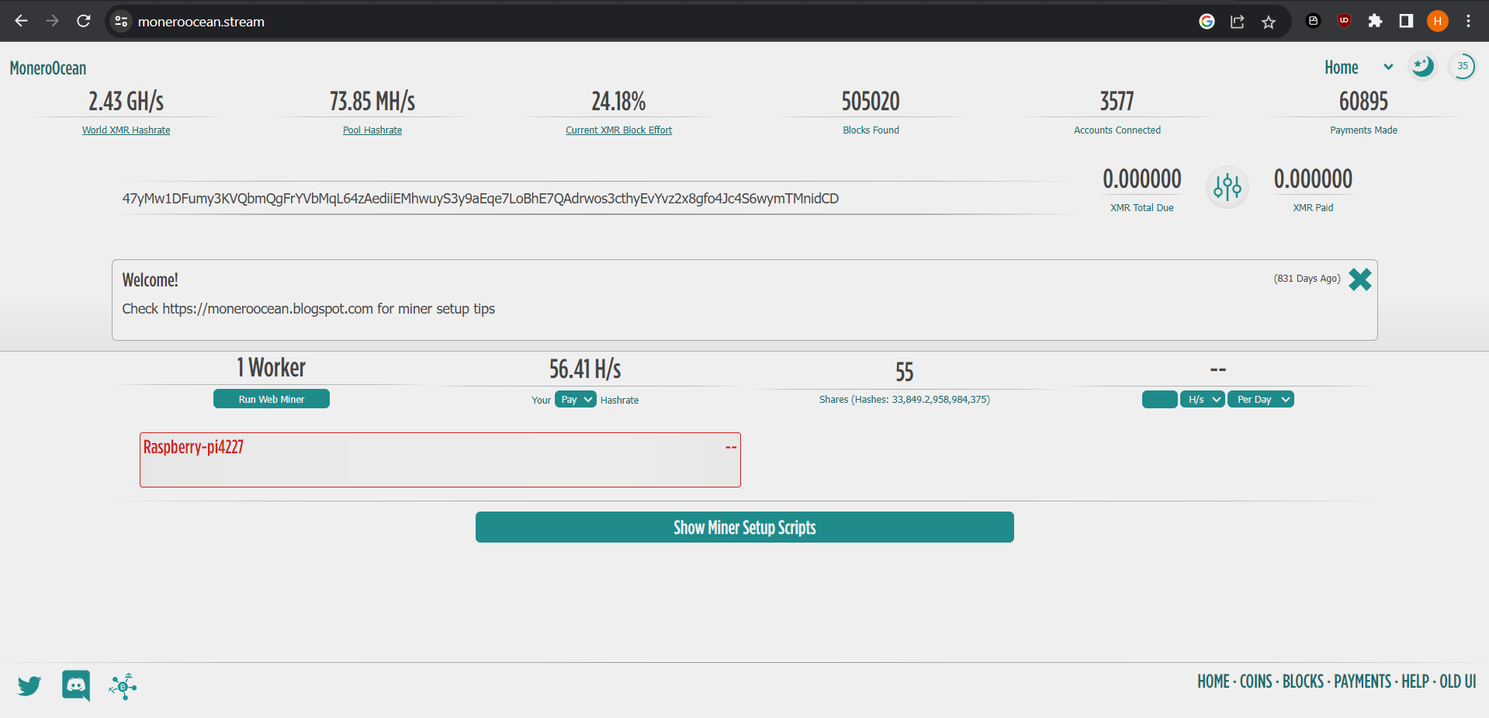
Task: Open the uBlock Origin extension
Action: coord(1344,21)
